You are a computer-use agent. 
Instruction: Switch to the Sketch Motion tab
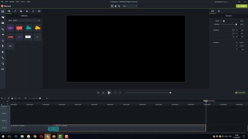click(x=33, y=11)
